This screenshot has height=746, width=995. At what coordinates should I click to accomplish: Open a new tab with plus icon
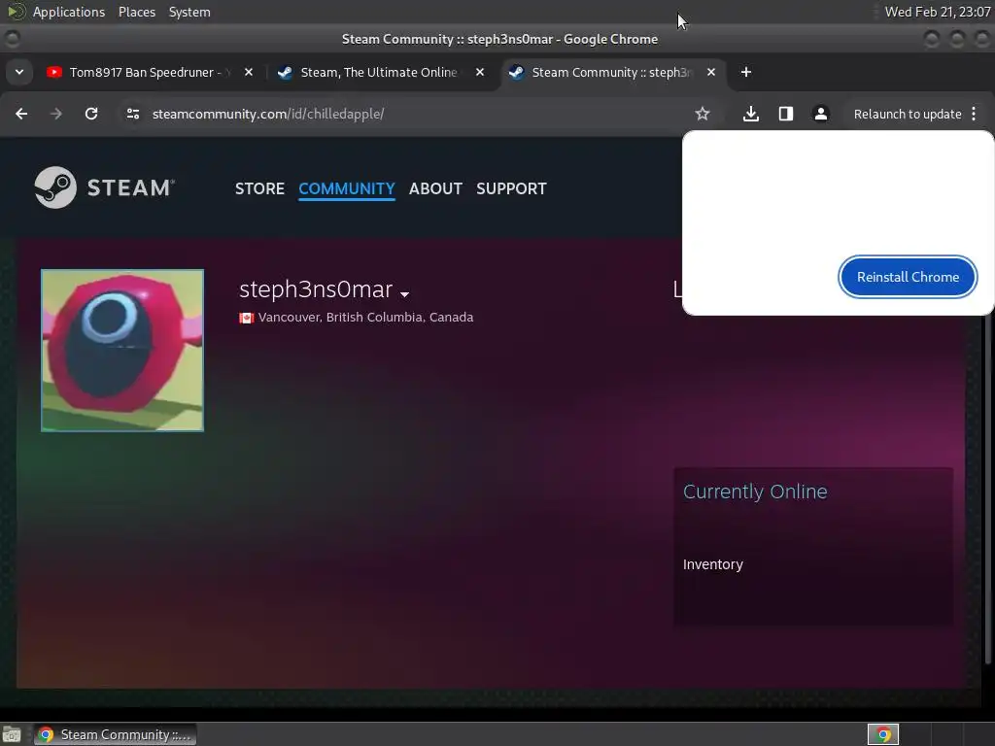pyautogui.click(x=746, y=72)
